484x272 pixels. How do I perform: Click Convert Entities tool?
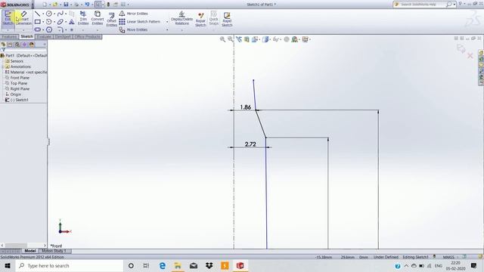(x=98, y=18)
